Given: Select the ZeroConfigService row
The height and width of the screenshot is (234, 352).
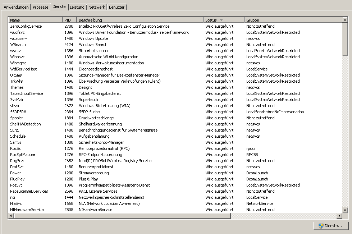Looking at the screenshot, I should coord(175,26).
